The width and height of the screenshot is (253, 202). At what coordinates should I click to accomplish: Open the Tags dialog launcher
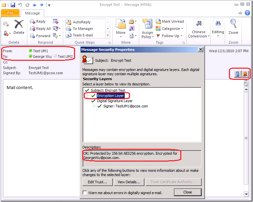coord(183,42)
